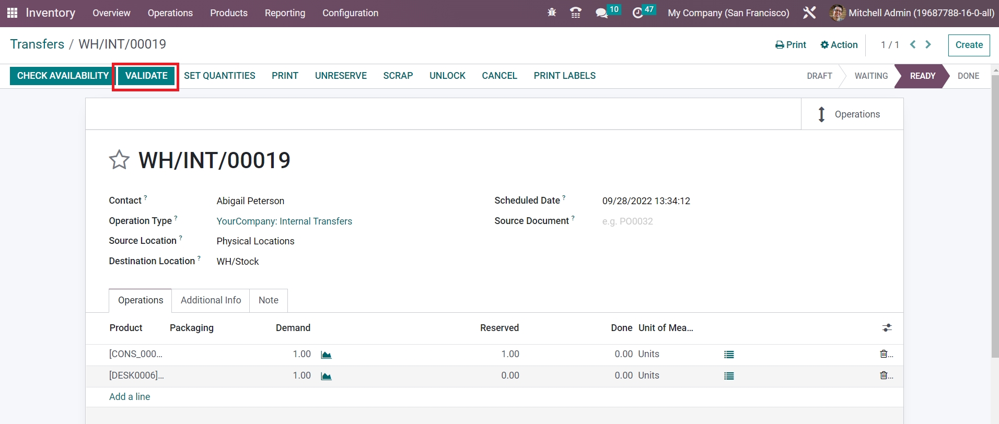The image size is (999, 424).
Task: Open conversations chat bubble icon
Action: pos(602,13)
